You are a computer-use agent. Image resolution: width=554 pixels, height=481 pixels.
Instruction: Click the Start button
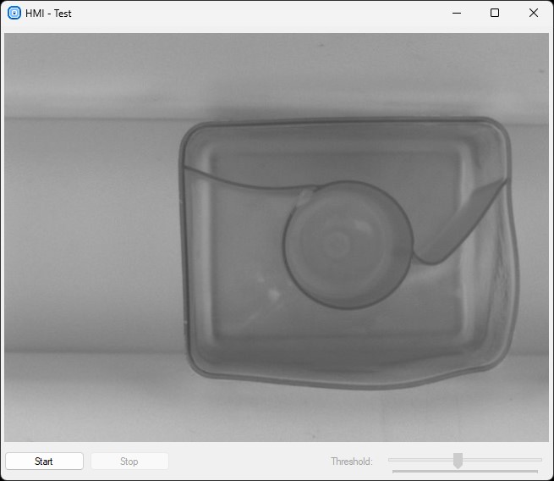(x=44, y=462)
